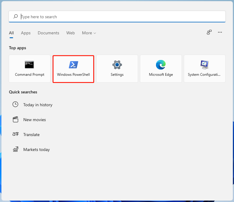Click the New movies clapperboard icon
Screen dimensions: 234x202
tap(15, 119)
